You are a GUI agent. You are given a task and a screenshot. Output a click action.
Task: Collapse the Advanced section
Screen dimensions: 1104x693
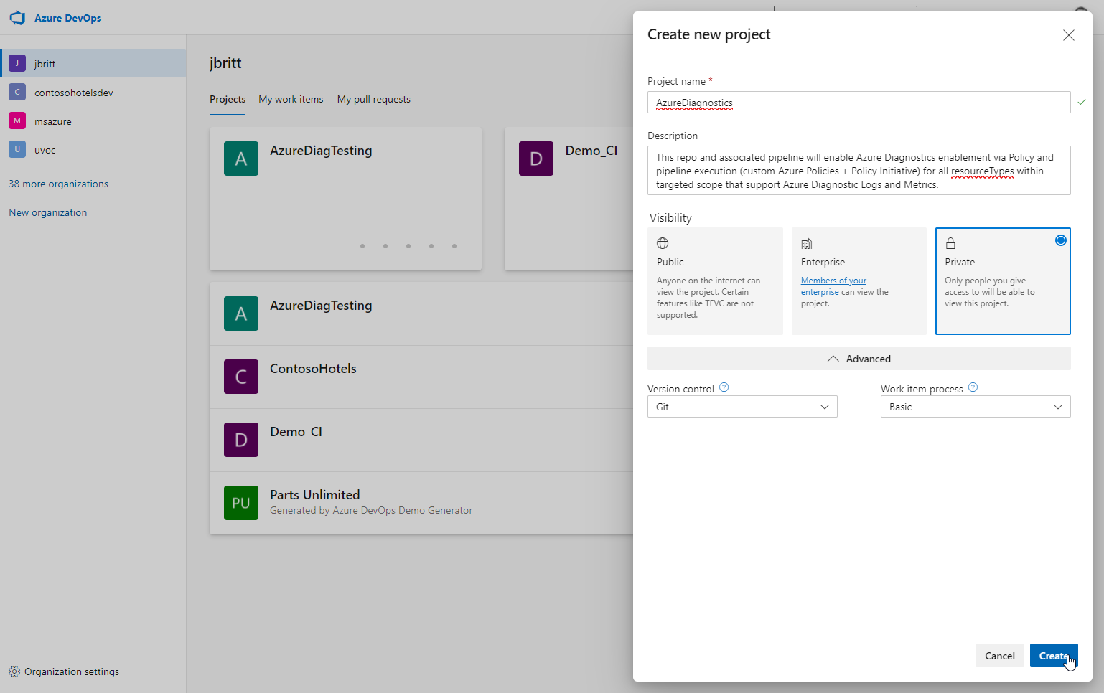tap(859, 359)
